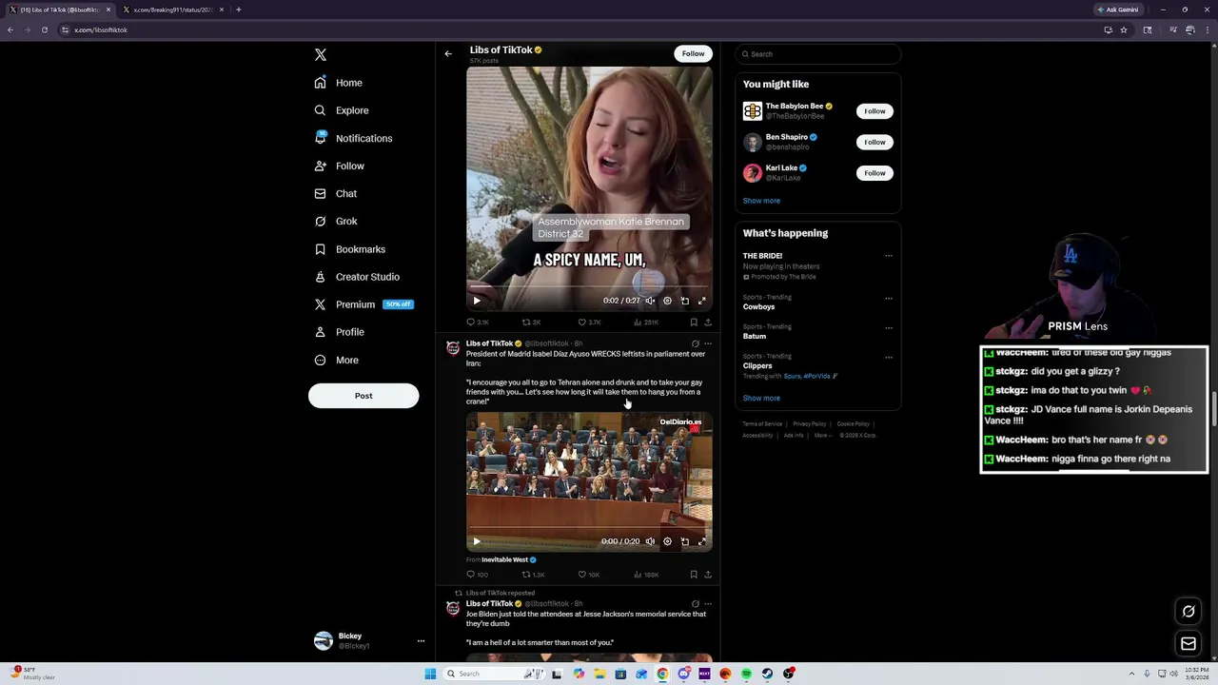1218x685 pixels.
Task: Toggle picture-in-picture on Madrid parliament video
Action: 684,541
